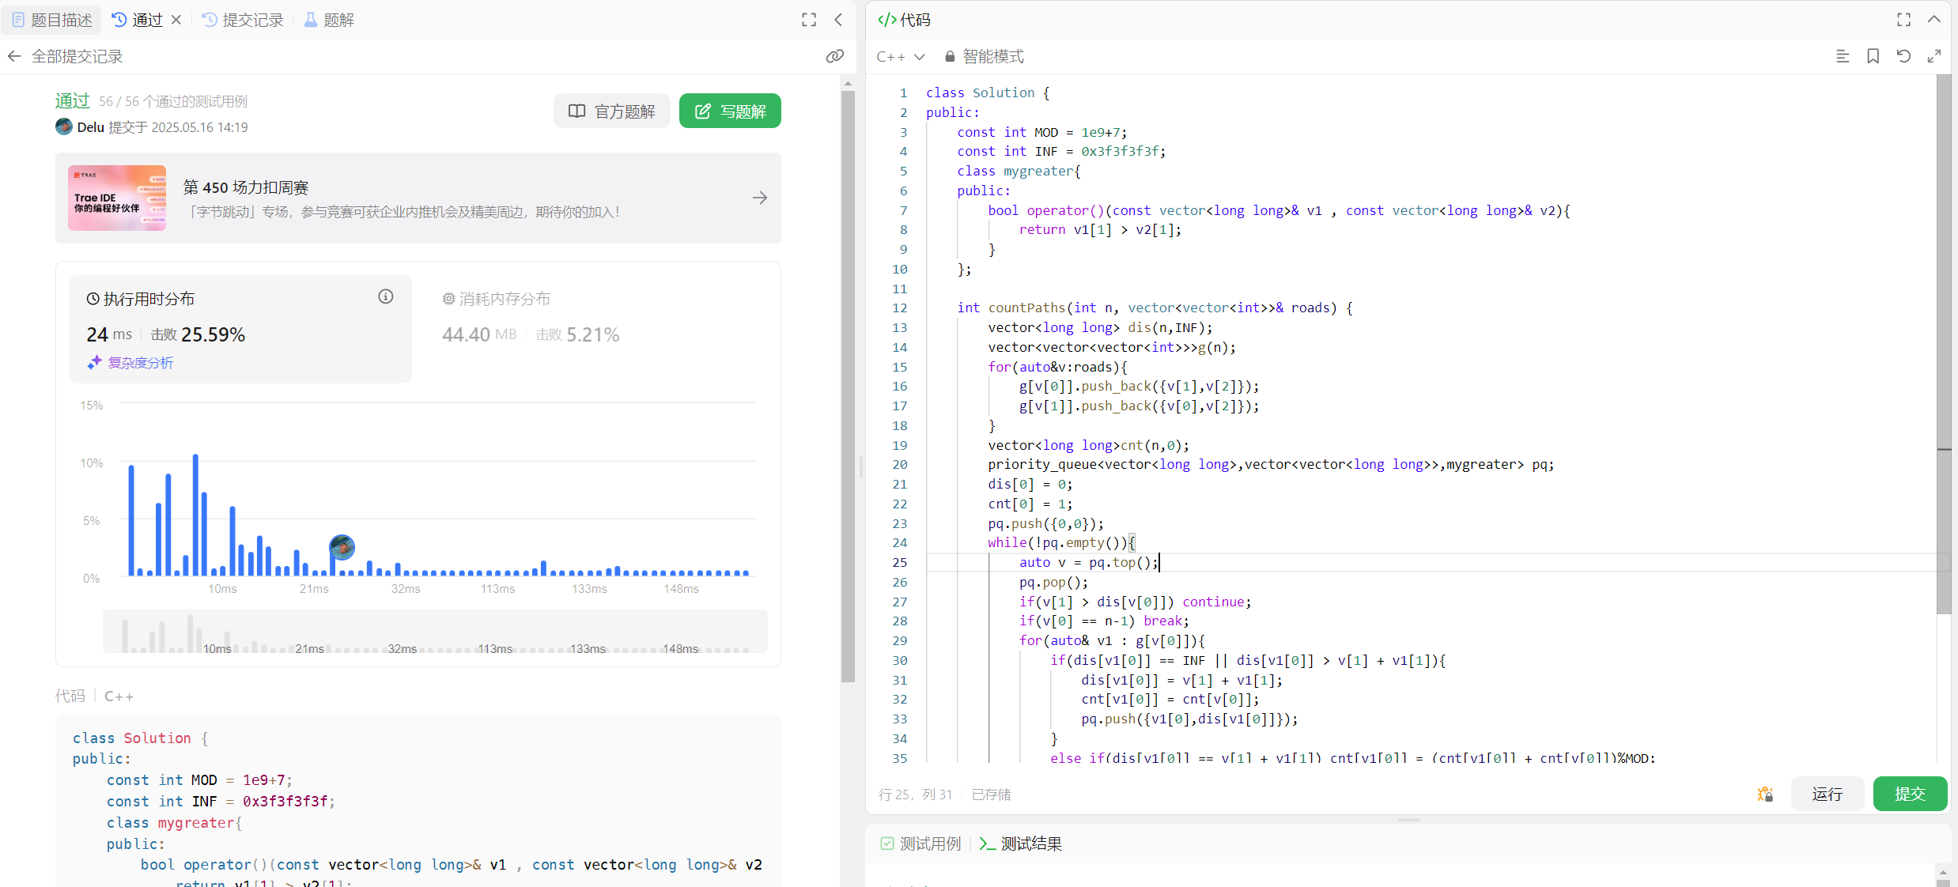Click the format code icon
The width and height of the screenshot is (1958, 887).
click(1842, 56)
